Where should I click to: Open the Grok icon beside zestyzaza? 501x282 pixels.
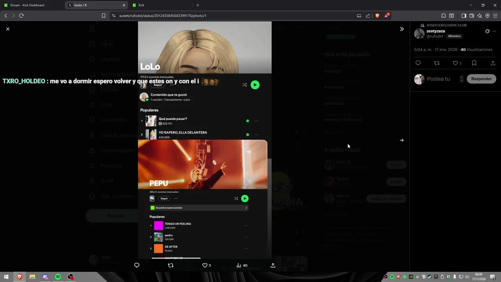pos(487,31)
